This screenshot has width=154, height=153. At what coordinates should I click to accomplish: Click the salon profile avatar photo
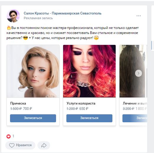pyautogui.click(x=13, y=16)
